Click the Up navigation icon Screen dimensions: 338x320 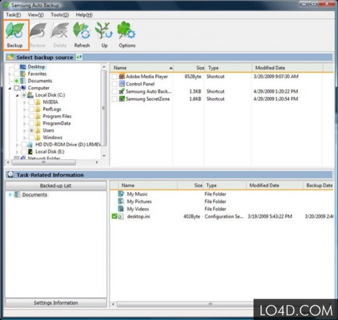pos(105,35)
